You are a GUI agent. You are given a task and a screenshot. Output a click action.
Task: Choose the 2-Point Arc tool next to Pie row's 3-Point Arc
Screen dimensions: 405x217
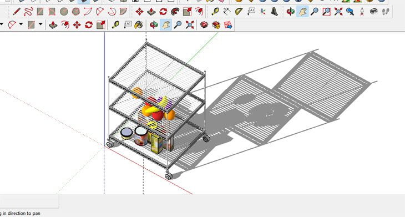100,12
